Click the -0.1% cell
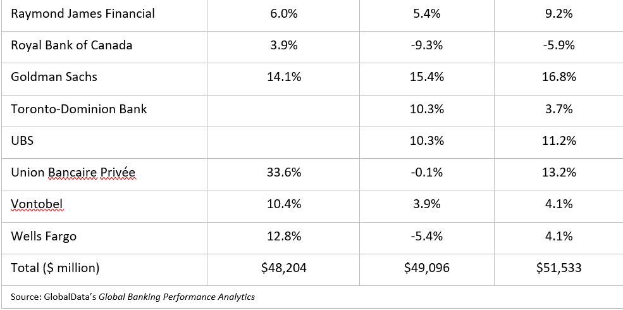The width and height of the screenshot is (623, 310). [x=427, y=172]
